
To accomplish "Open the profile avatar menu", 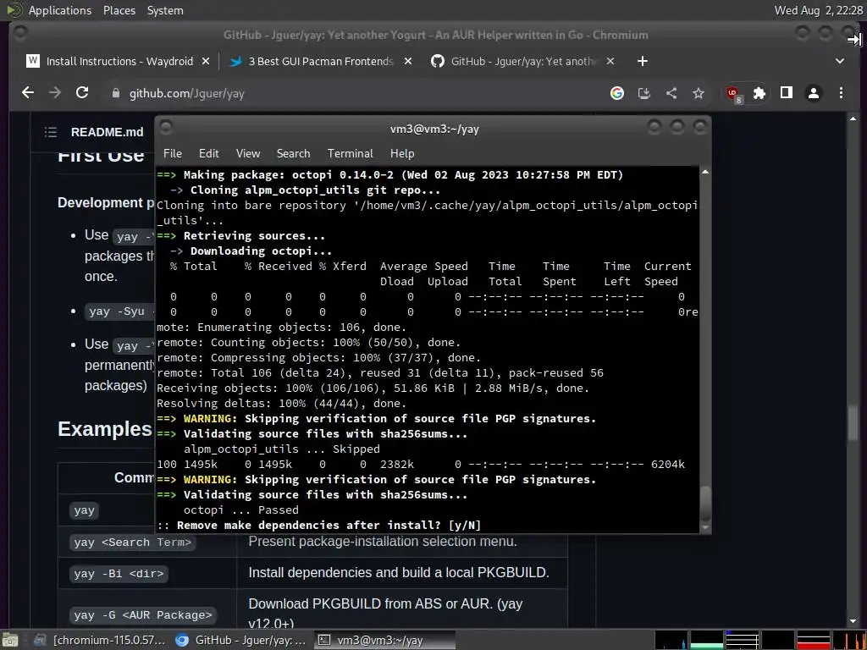I will point(814,93).
